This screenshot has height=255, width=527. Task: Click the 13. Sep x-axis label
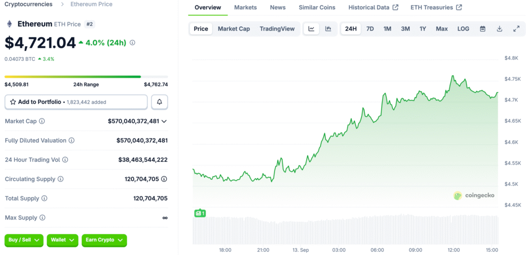coord(300,250)
